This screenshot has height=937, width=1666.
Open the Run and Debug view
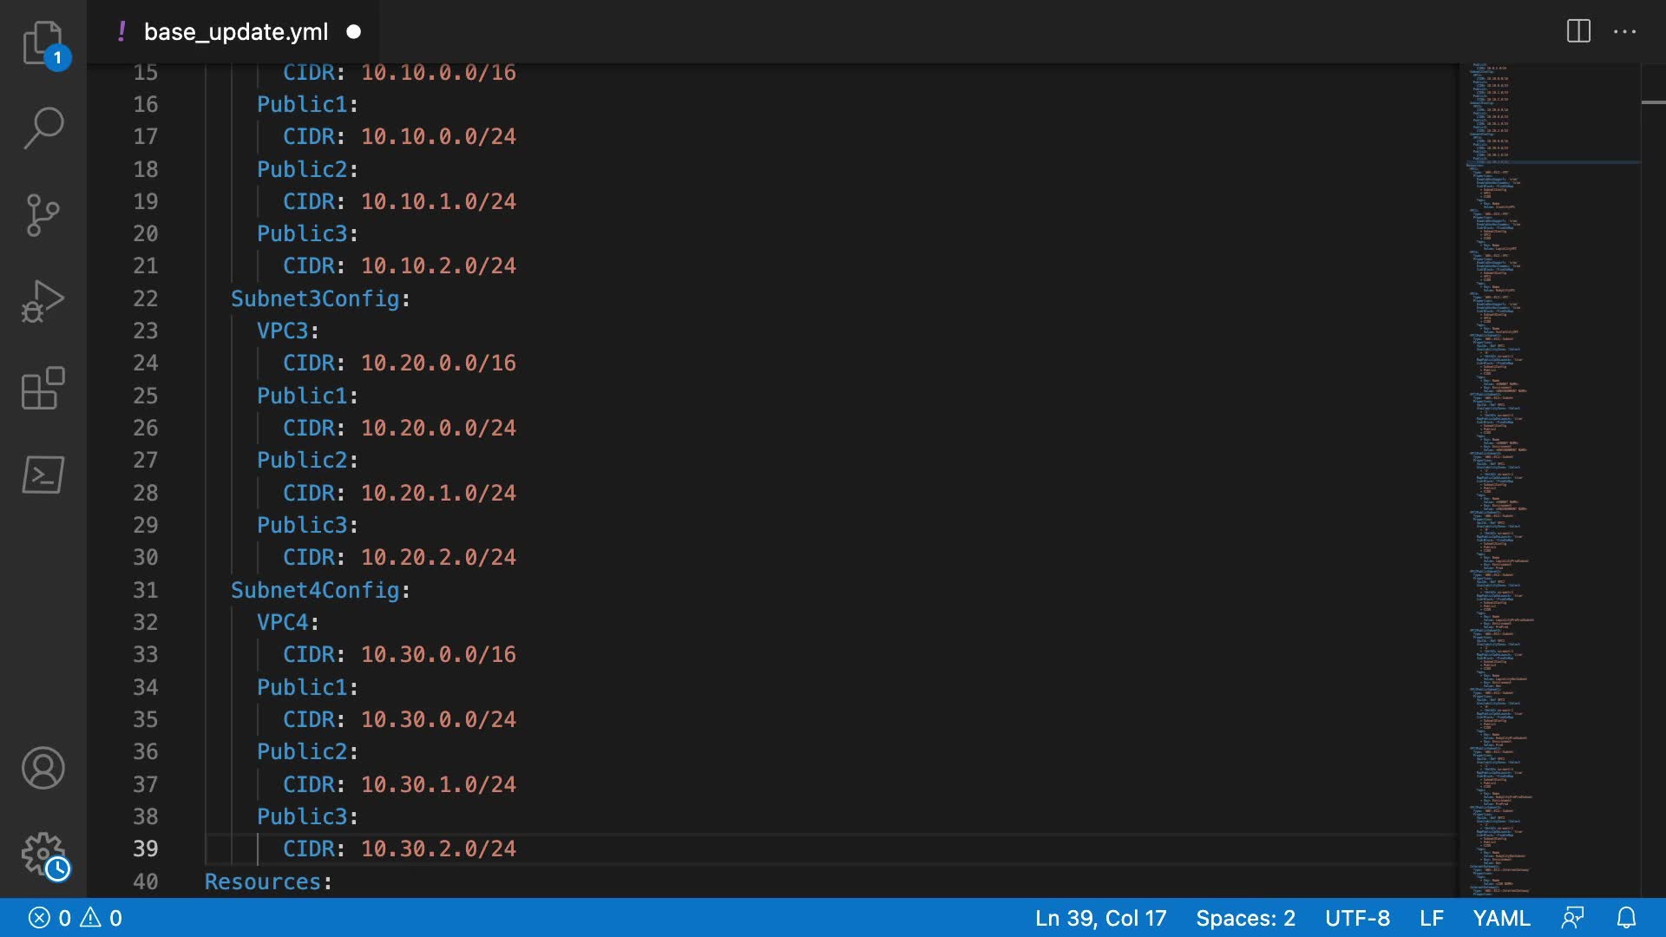[43, 301]
